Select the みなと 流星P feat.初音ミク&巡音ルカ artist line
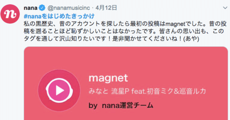The height and width of the screenshot is (120, 230). [x=147, y=91]
